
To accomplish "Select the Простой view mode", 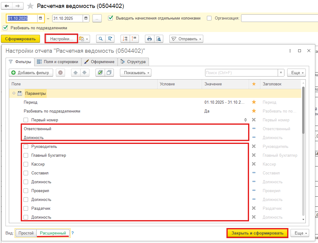I will (x=26, y=233).
